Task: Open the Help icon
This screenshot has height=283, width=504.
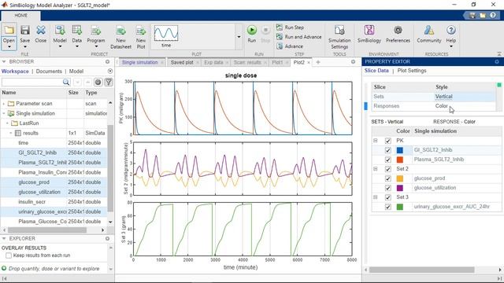Action: [451, 30]
